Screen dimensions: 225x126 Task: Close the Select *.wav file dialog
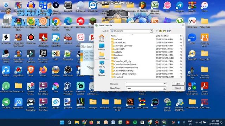183,25
